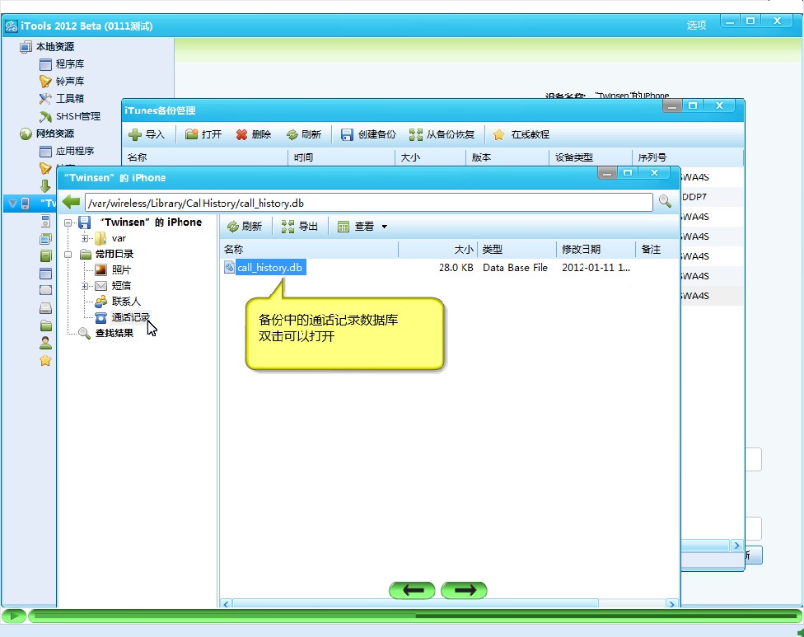
Task: Click the play button in bottom bar
Action: click(13, 616)
